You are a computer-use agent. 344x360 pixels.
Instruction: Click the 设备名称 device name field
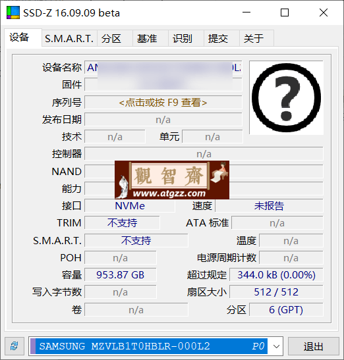pos(163,68)
